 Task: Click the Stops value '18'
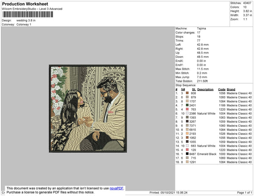tap(199, 36)
